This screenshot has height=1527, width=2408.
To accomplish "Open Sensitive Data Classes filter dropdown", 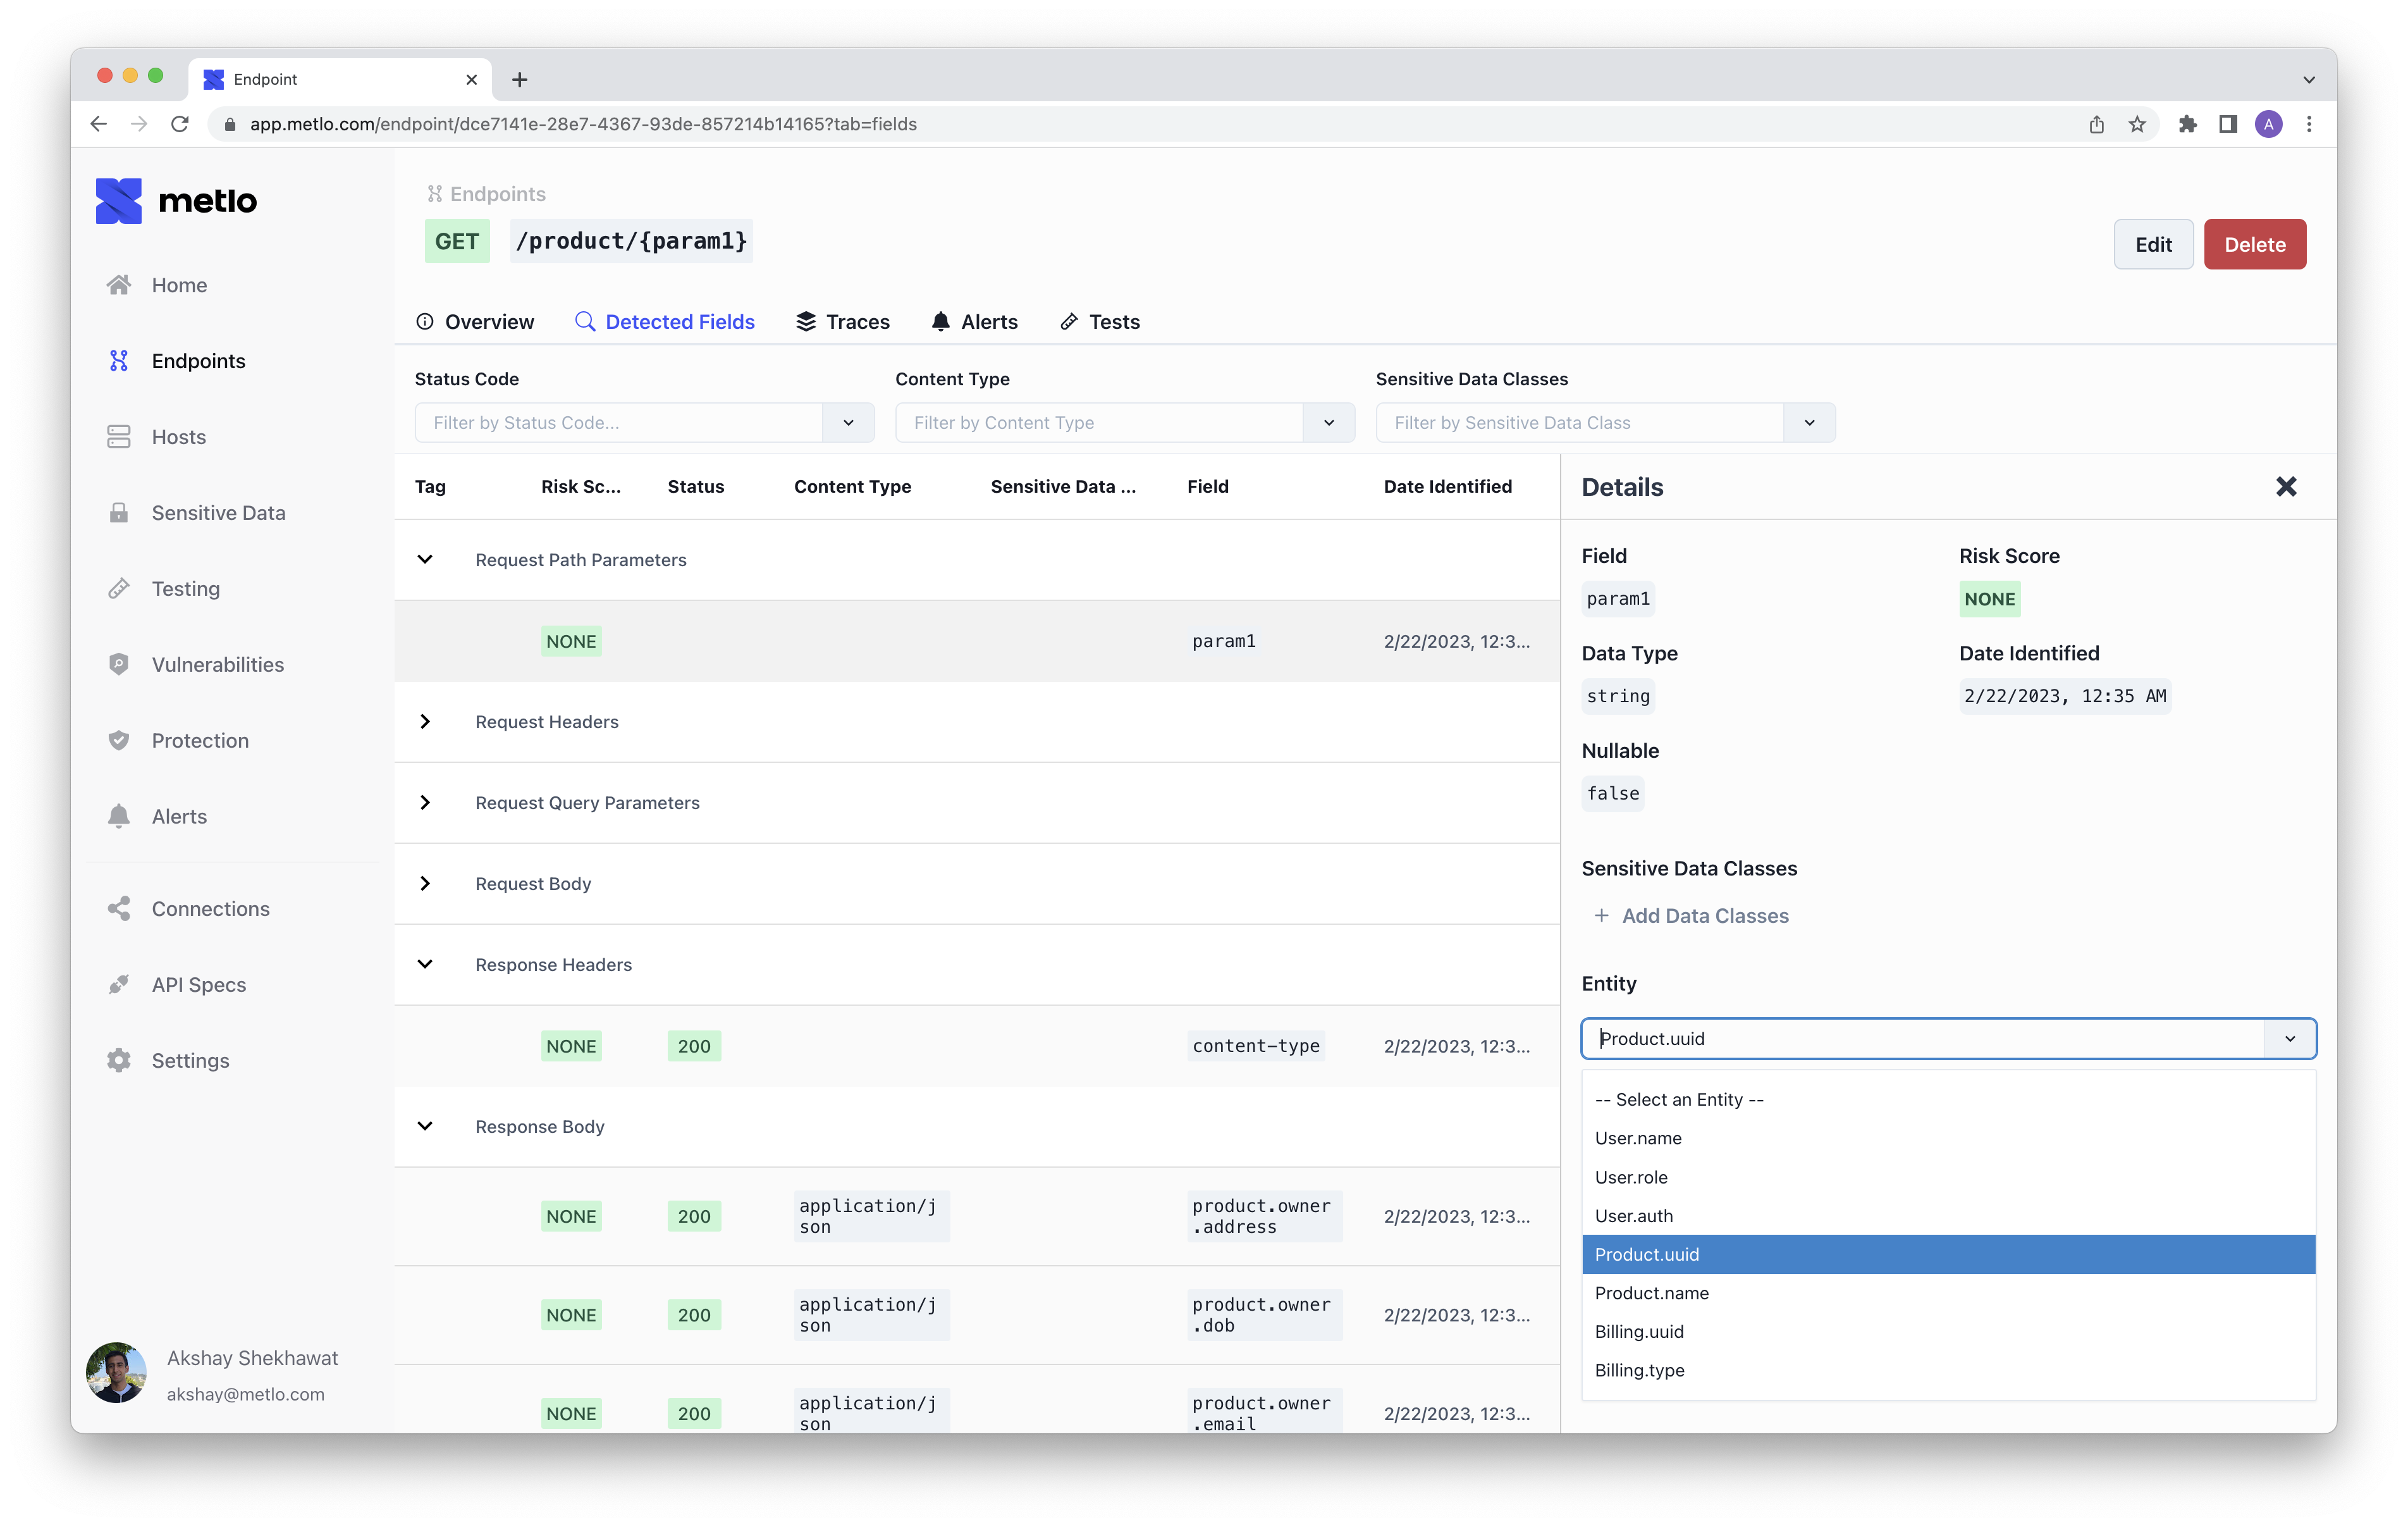I will click(1809, 423).
